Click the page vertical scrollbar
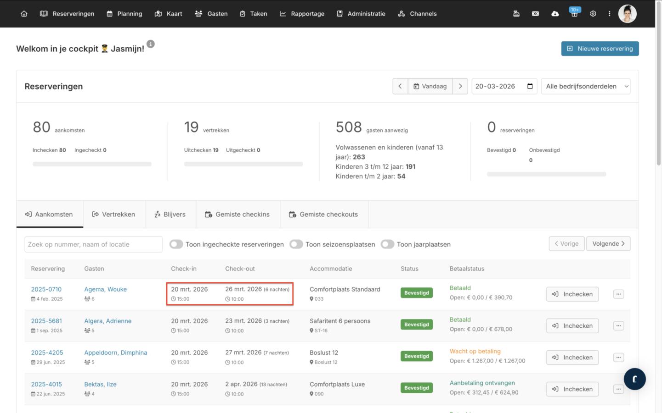The height and width of the screenshot is (413, 662). [x=658, y=92]
